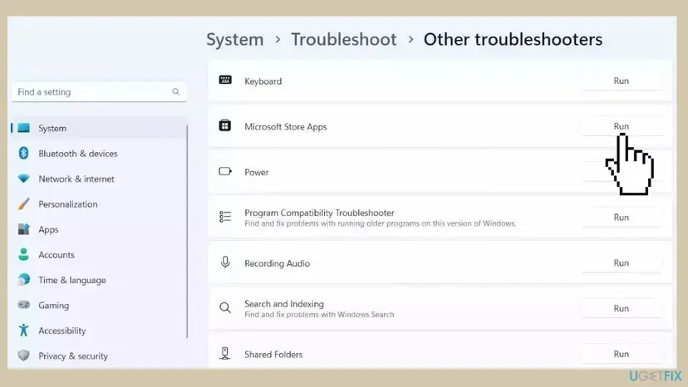
Task: Run the Search and Indexing troubleshooter
Action: click(622, 308)
